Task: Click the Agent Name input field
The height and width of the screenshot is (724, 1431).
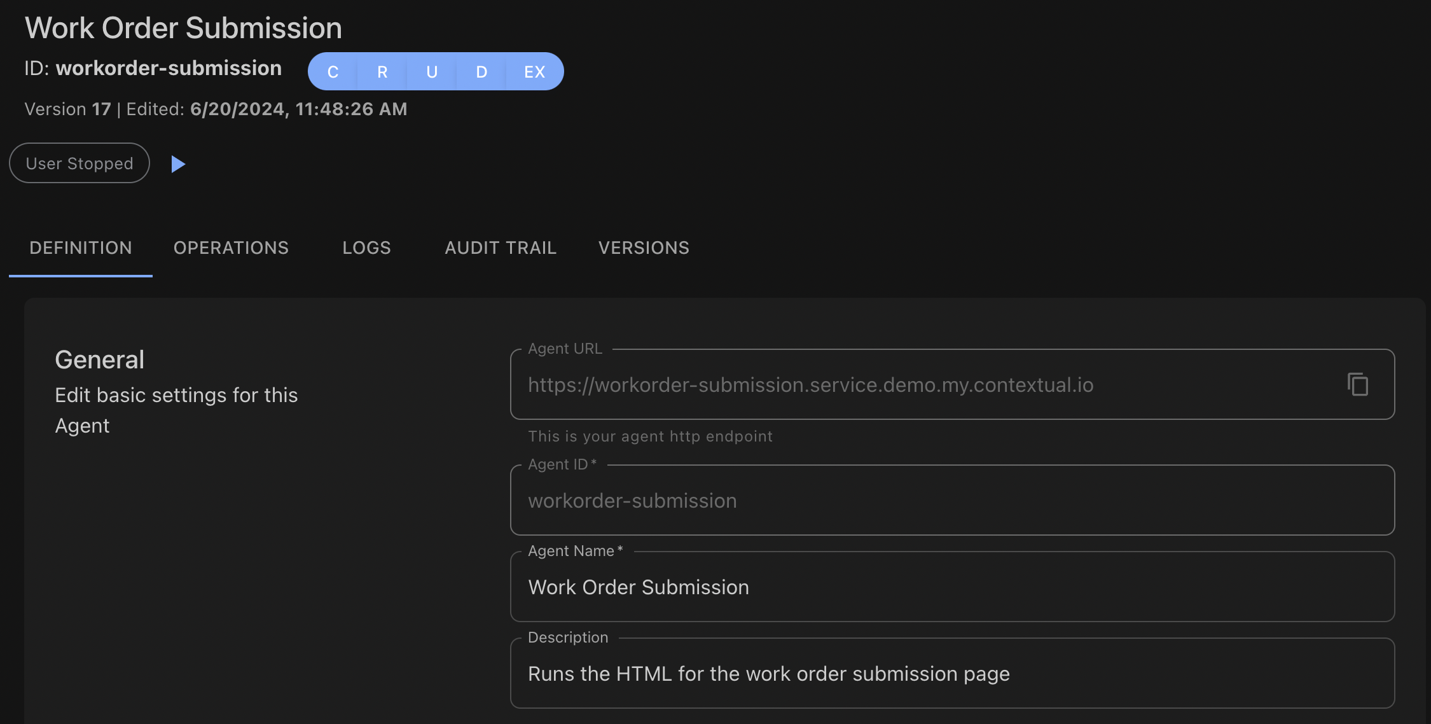Action: click(951, 587)
